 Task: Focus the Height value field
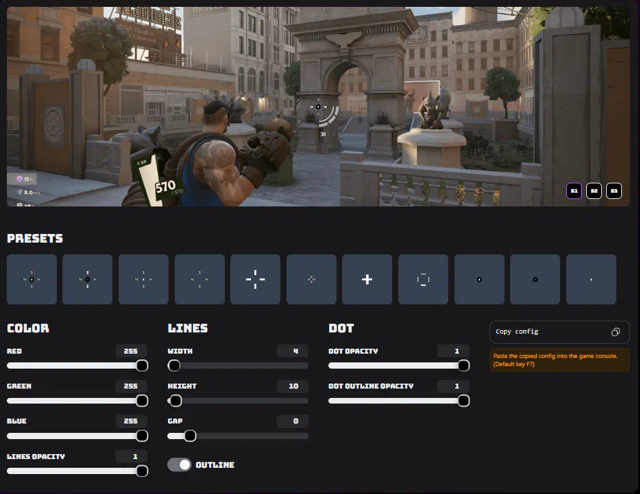(x=292, y=386)
